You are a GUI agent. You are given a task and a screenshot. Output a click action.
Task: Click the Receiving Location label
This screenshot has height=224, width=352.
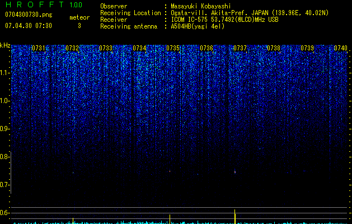(x=130, y=13)
